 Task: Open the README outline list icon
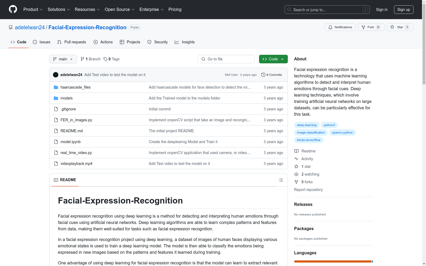pos(281,180)
